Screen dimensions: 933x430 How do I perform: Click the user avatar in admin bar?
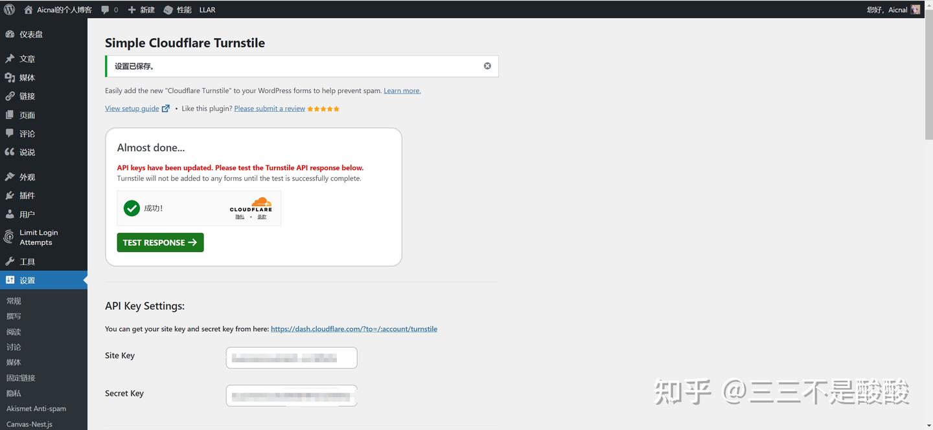(x=916, y=10)
